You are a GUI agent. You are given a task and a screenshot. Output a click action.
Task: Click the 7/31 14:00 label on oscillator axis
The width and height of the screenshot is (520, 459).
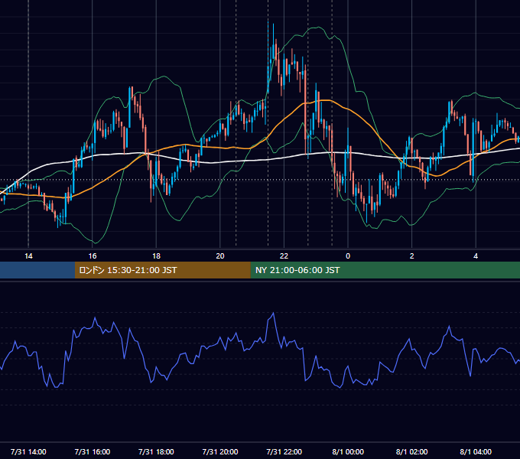(28, 451)
